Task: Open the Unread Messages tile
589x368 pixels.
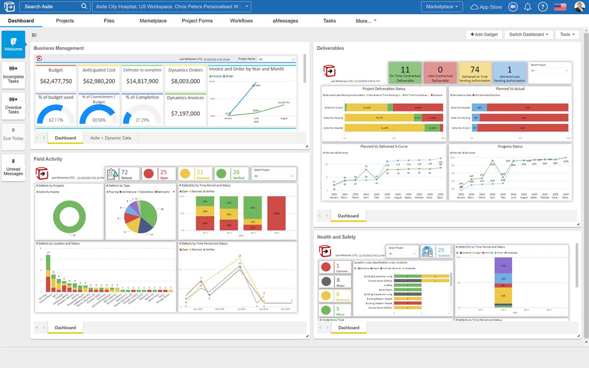Action: [x=13, y=168]
